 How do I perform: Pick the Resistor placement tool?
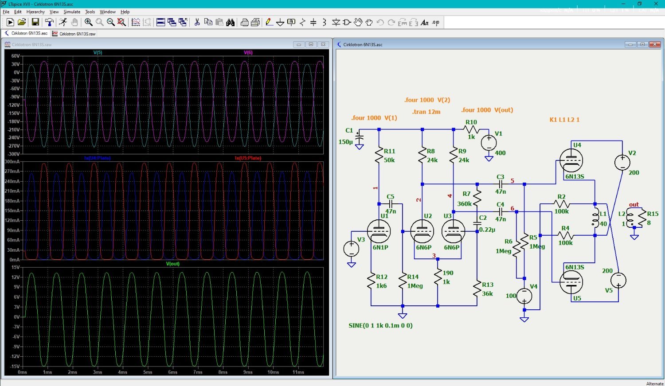303,23
